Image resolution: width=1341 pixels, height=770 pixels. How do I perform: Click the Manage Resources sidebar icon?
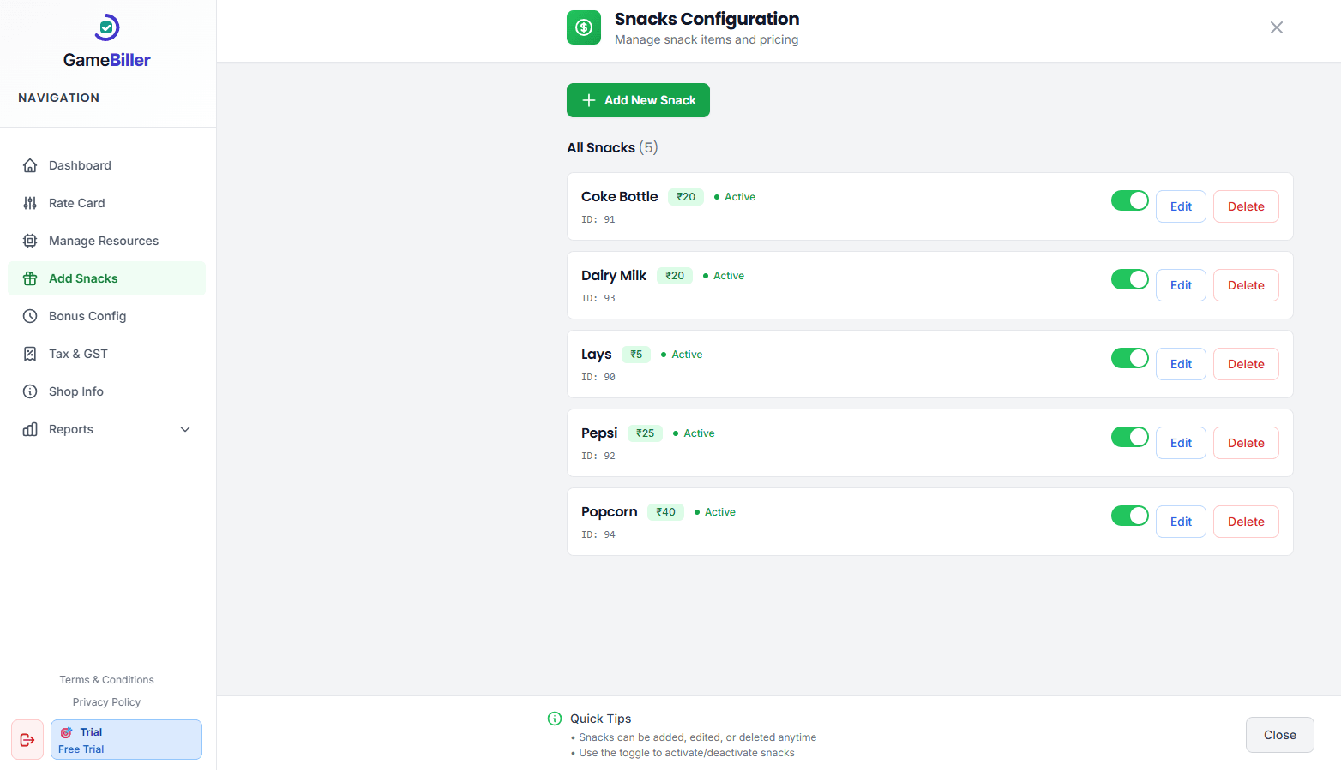point(30,241)
